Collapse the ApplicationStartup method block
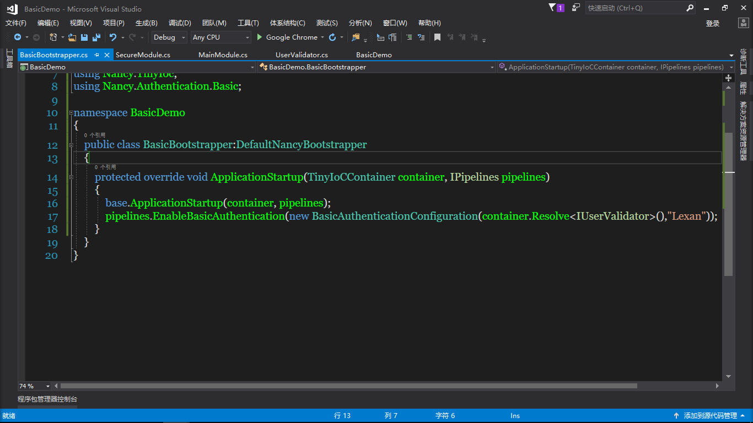Screen dimensions: 753x423 (71, 177)
